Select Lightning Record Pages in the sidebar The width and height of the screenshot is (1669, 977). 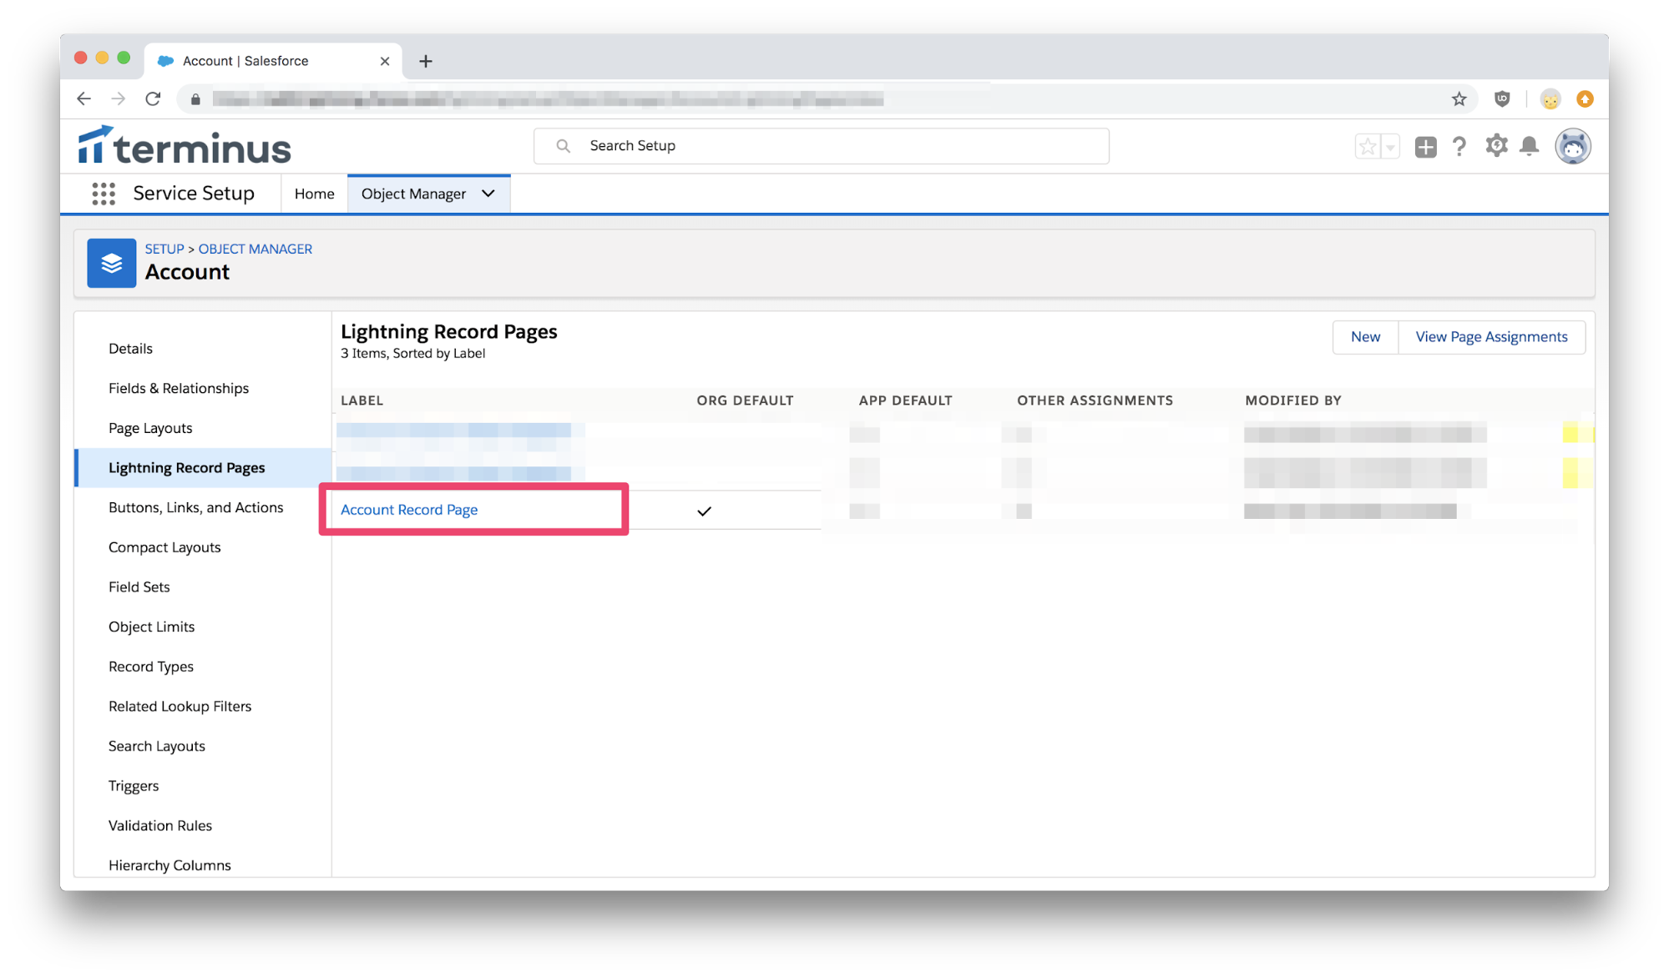203,467
